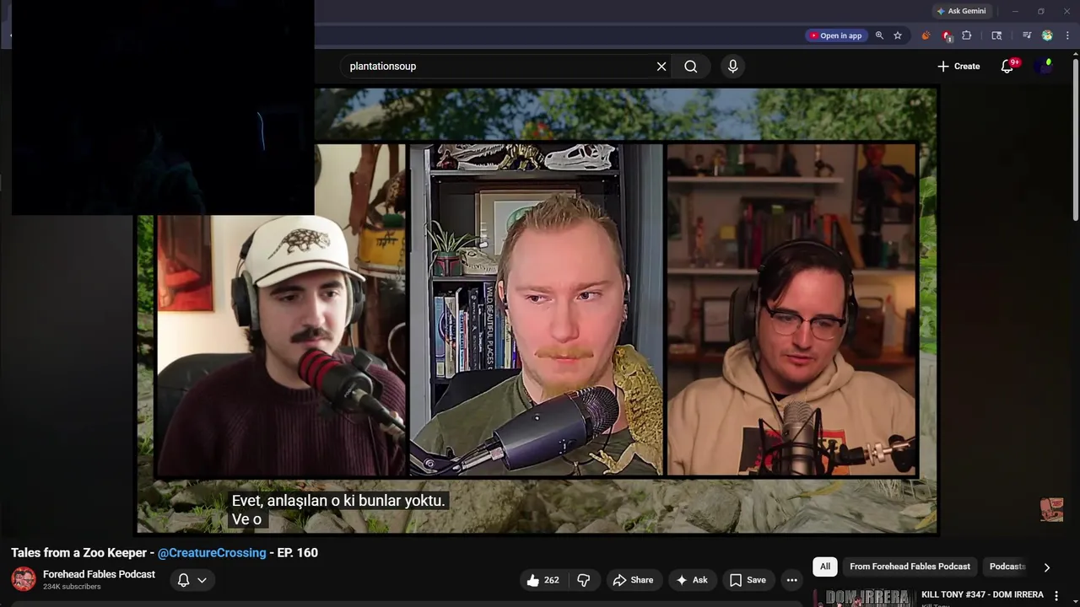Open the Chrome three-dot menu

coord(1068,35)
